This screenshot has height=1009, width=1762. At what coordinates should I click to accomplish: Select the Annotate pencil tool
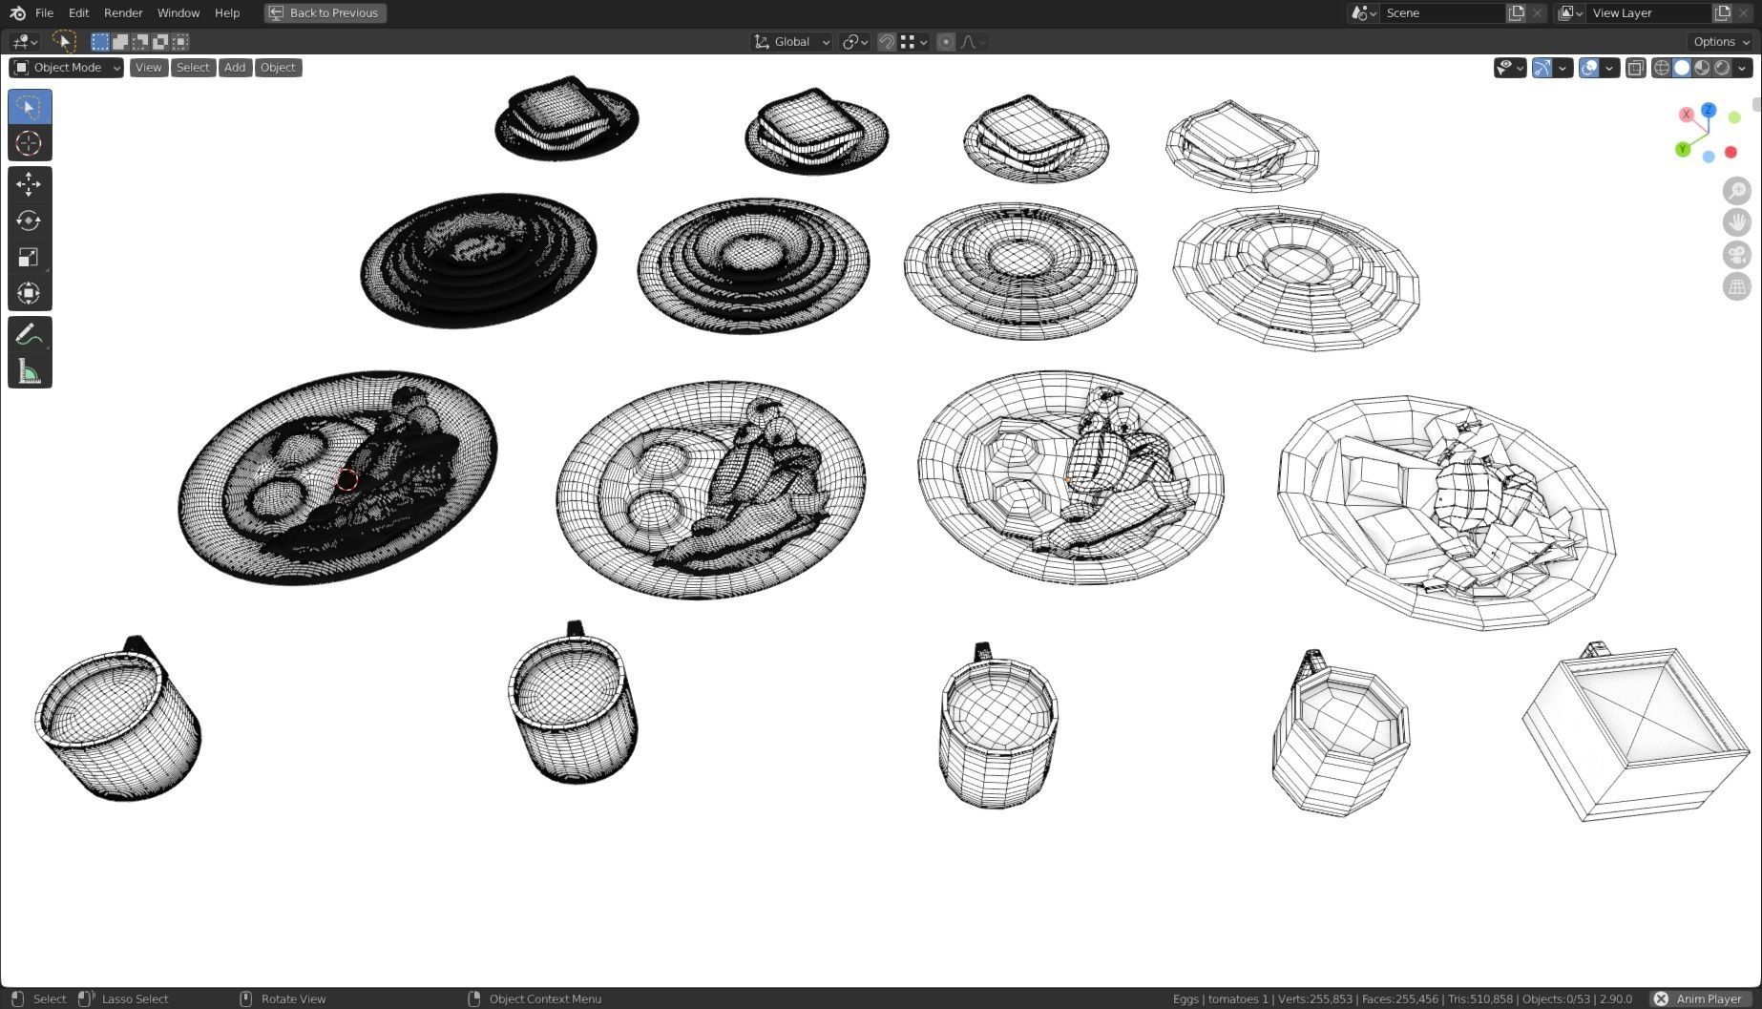coord(30,334)
